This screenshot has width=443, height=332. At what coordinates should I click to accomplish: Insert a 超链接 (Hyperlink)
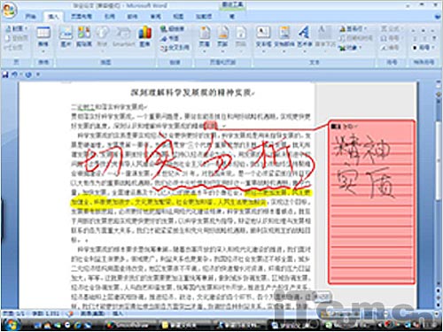(172, 28)
